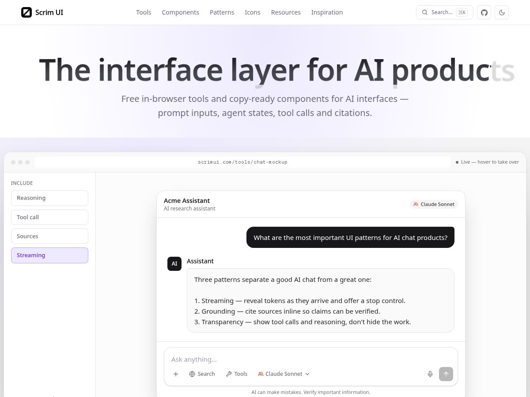Click the AI assistant avatar
Viewport: 530px width, 397px height.
[x=174, y=264]
